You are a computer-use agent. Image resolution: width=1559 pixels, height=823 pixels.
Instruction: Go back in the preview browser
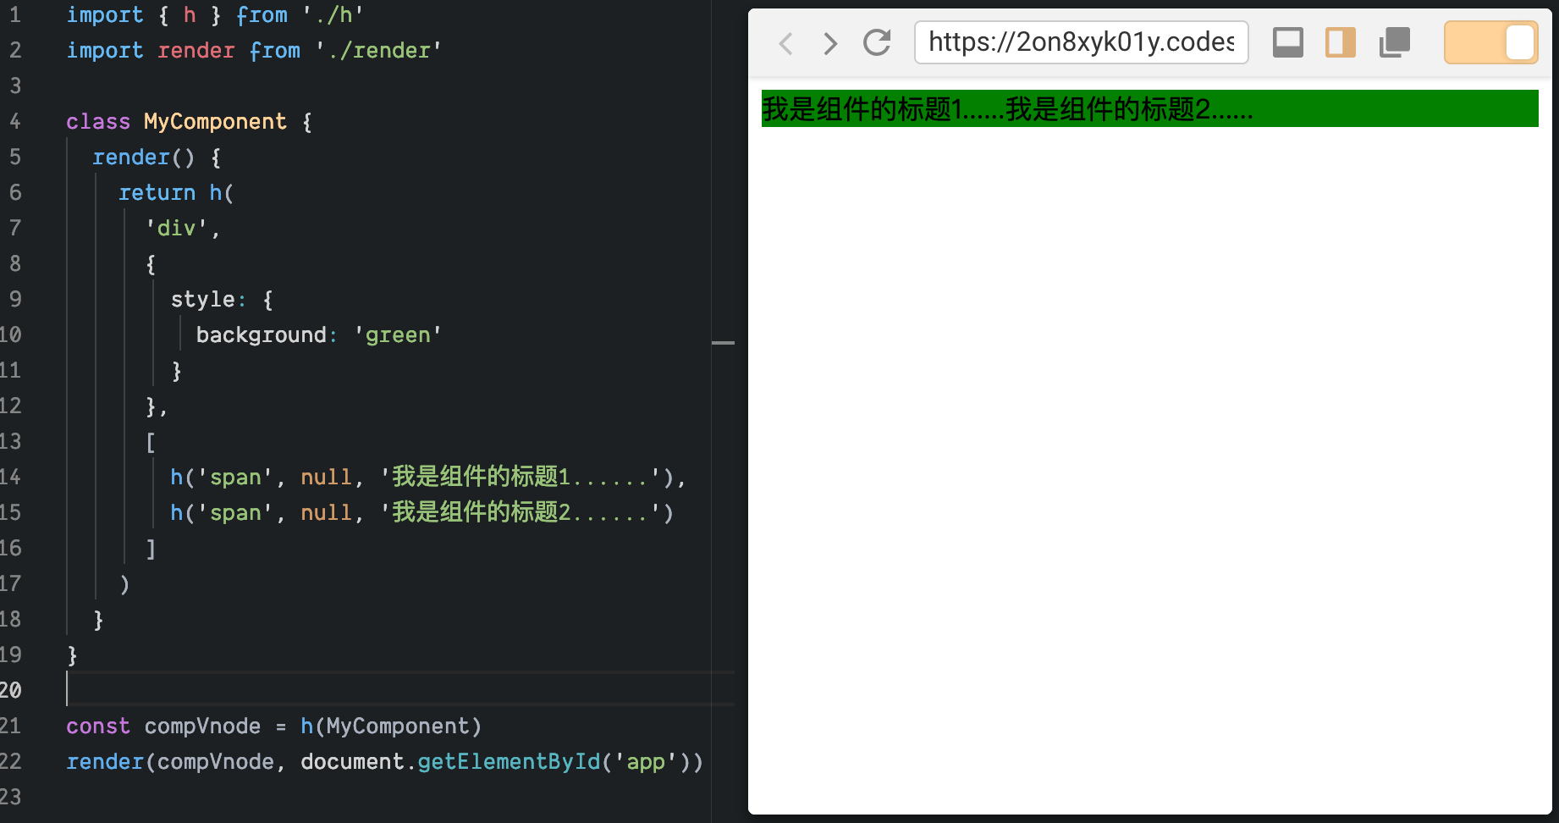tap(785, 42)
